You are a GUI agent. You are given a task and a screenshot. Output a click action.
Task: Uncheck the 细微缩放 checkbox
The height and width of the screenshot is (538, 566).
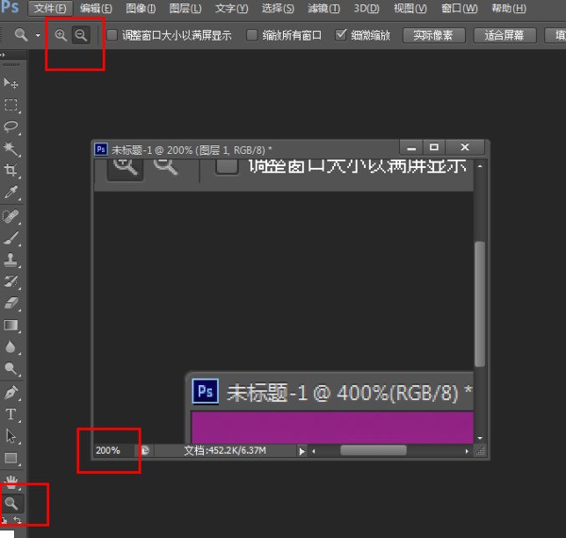click(341, 35)
